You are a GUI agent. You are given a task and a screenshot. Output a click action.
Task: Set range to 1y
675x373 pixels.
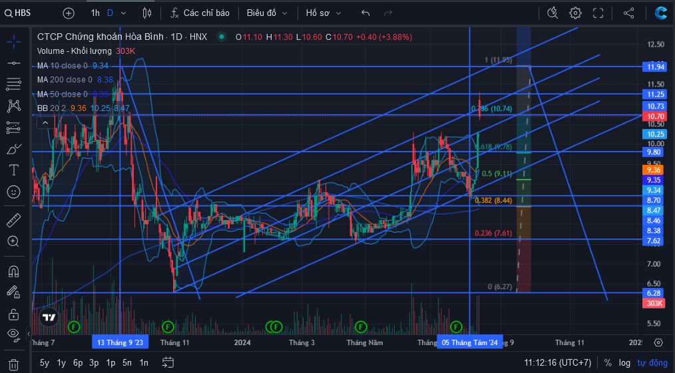tap(61, 362)
